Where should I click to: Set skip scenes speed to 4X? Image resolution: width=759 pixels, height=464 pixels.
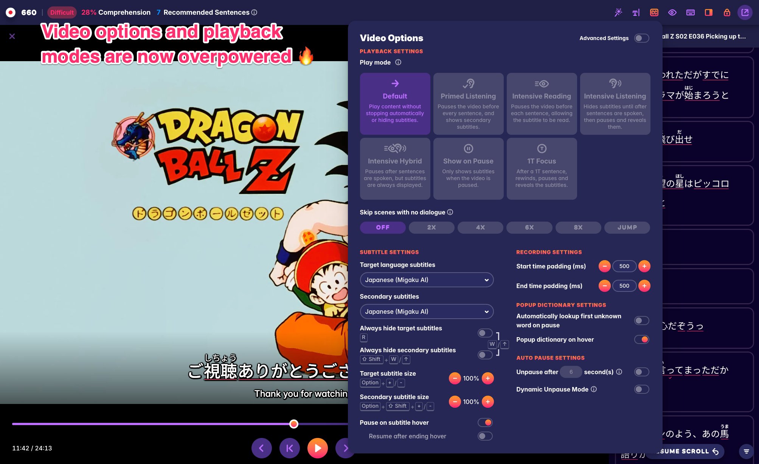(480, 227)
